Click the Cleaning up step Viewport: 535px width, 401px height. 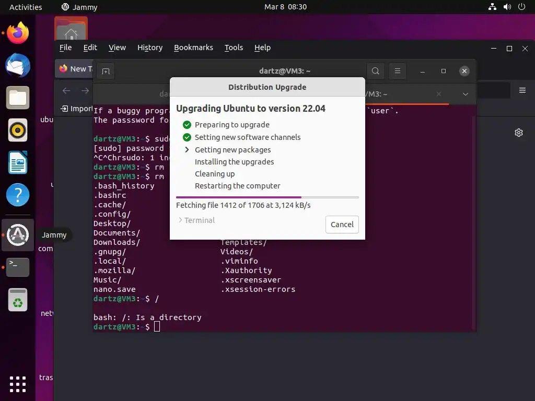215,174
